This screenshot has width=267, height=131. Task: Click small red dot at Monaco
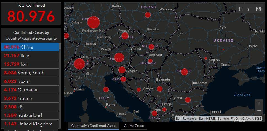74,91
